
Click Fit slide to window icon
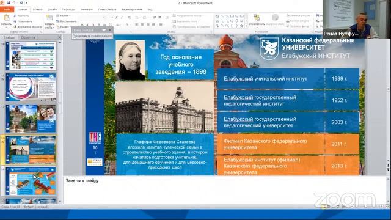click(387, 207)
